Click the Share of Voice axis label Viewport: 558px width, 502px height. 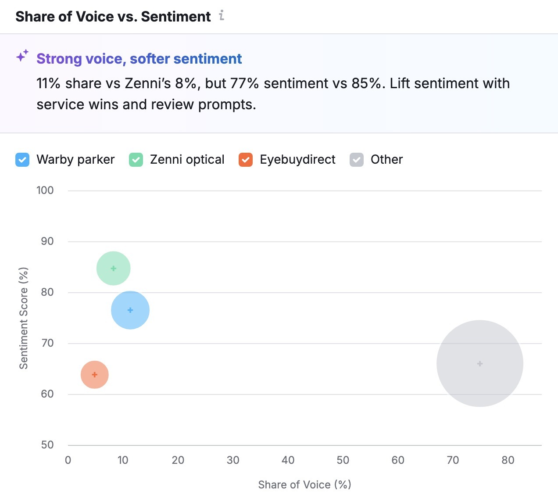click(x=305, y=484)
